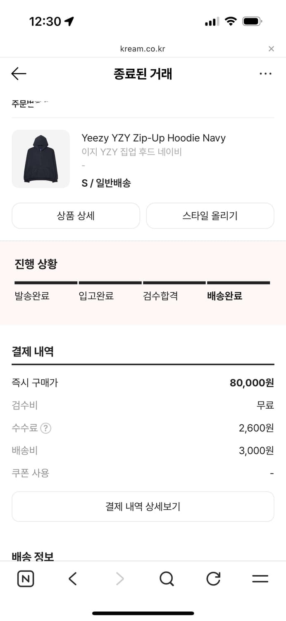Image resolution: width=286 pixels, height=621 pixels.
Task: Open the browser hamburger menu icon
Action: click(260, 578)
